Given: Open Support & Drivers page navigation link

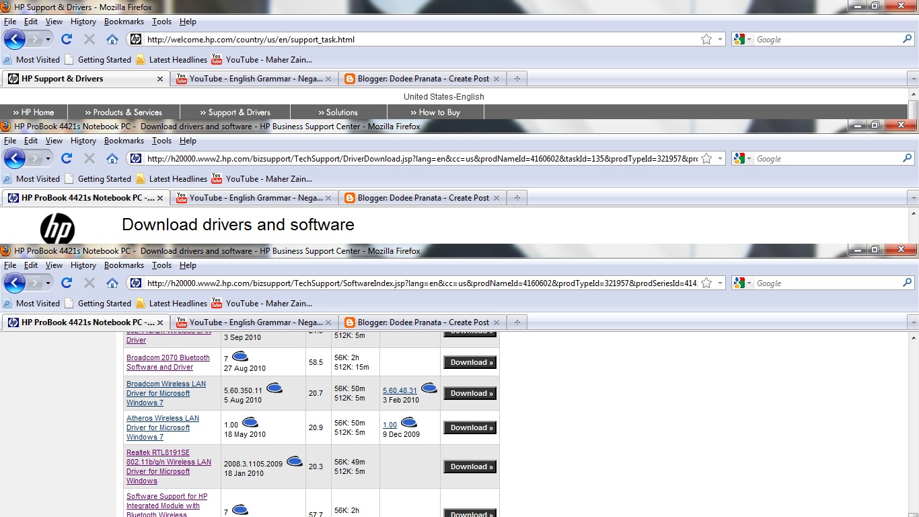Looking at the screenshot, I should point(235,112).
